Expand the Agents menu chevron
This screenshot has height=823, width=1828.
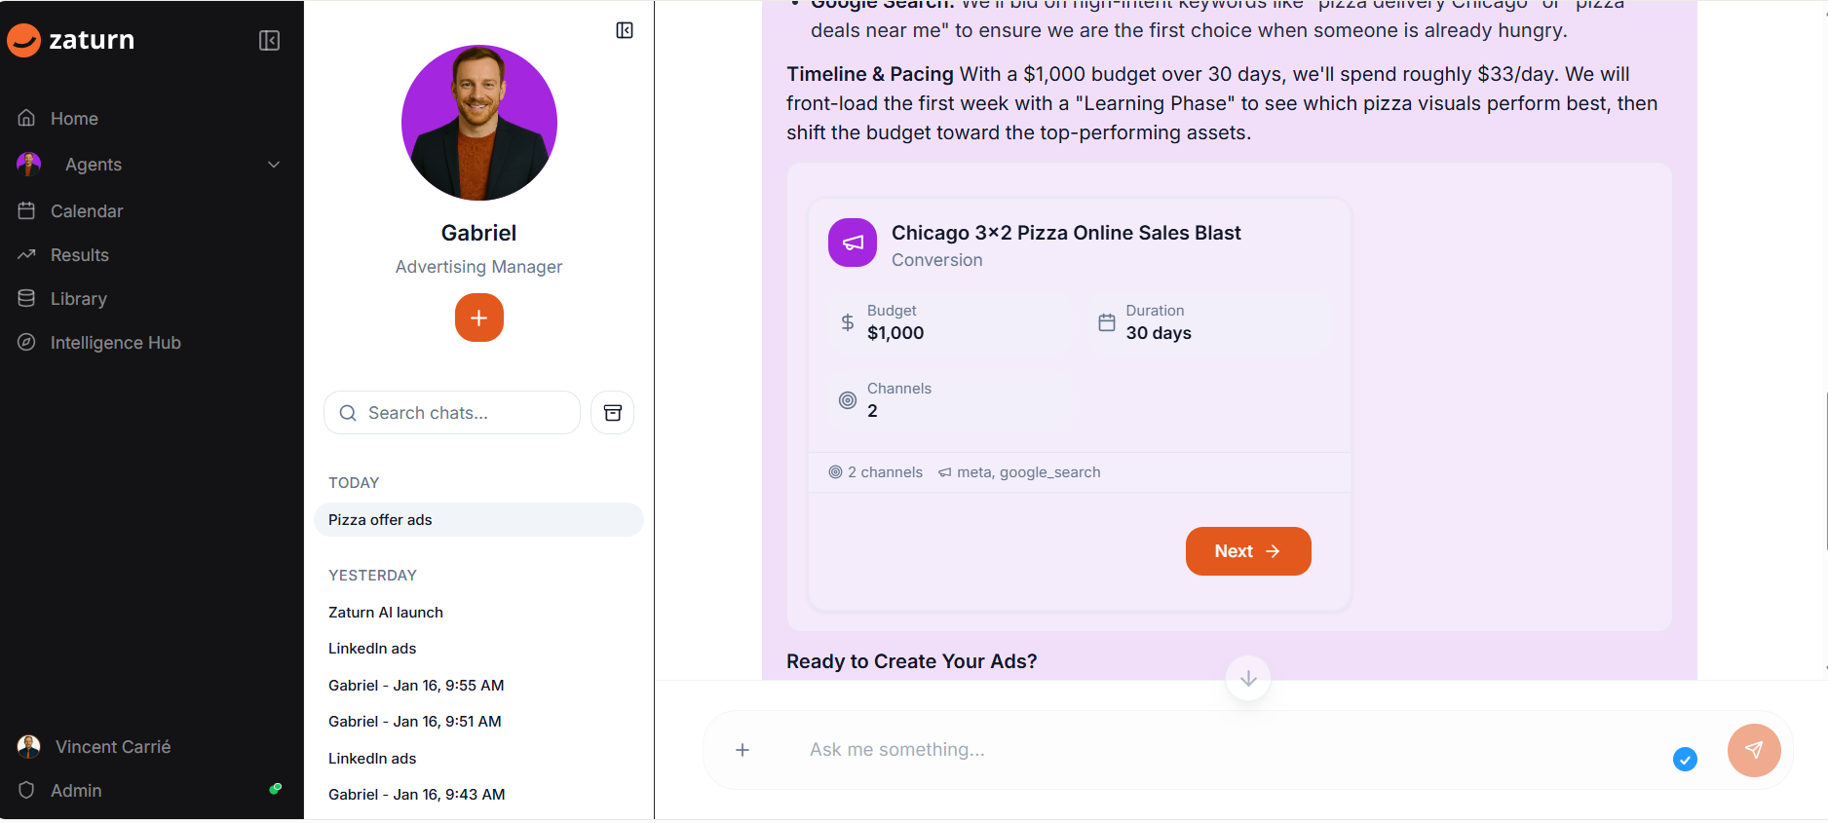274,165
